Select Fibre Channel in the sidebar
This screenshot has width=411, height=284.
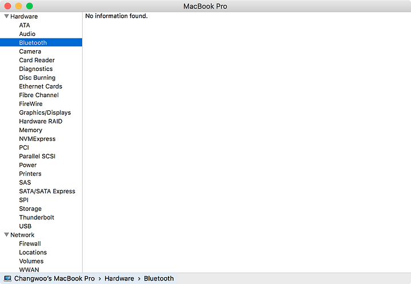[39, 95]
